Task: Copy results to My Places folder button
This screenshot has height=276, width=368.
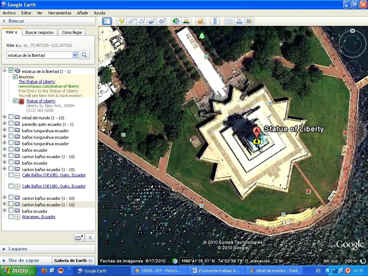Action: pyautogui.click(x=79, y=238)
